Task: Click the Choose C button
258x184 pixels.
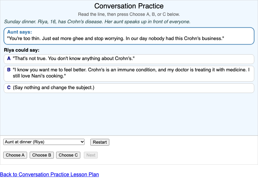Action: pos(68,155)
